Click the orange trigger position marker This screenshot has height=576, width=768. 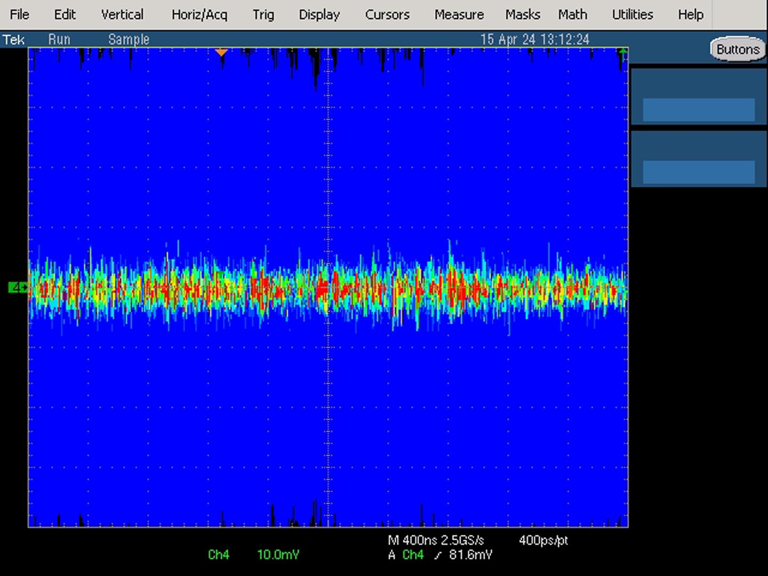tap(221, 52)
